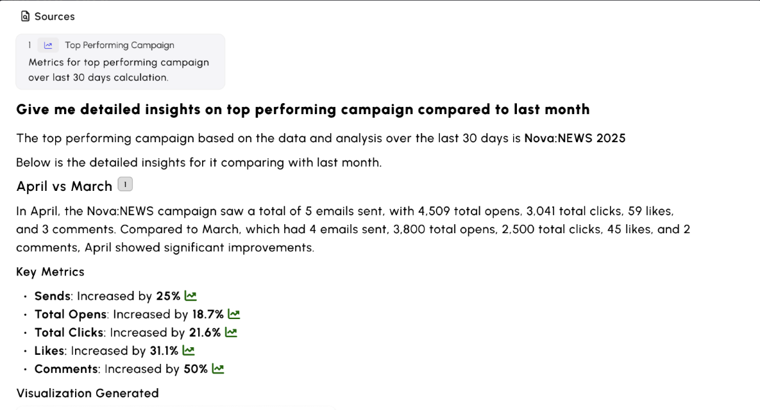Click the chart icon in the source card
The image size is (760, 410).
tap(48, 45)
